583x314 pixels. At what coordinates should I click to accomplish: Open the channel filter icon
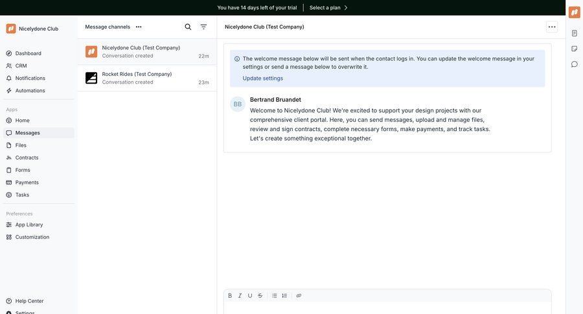(203, 27)
